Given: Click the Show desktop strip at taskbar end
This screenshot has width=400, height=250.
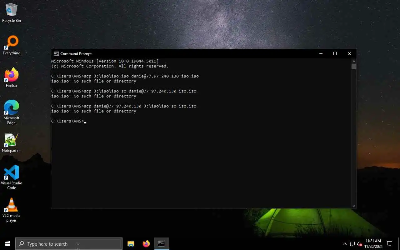Looking at the screenshot, I should [399, 244].
